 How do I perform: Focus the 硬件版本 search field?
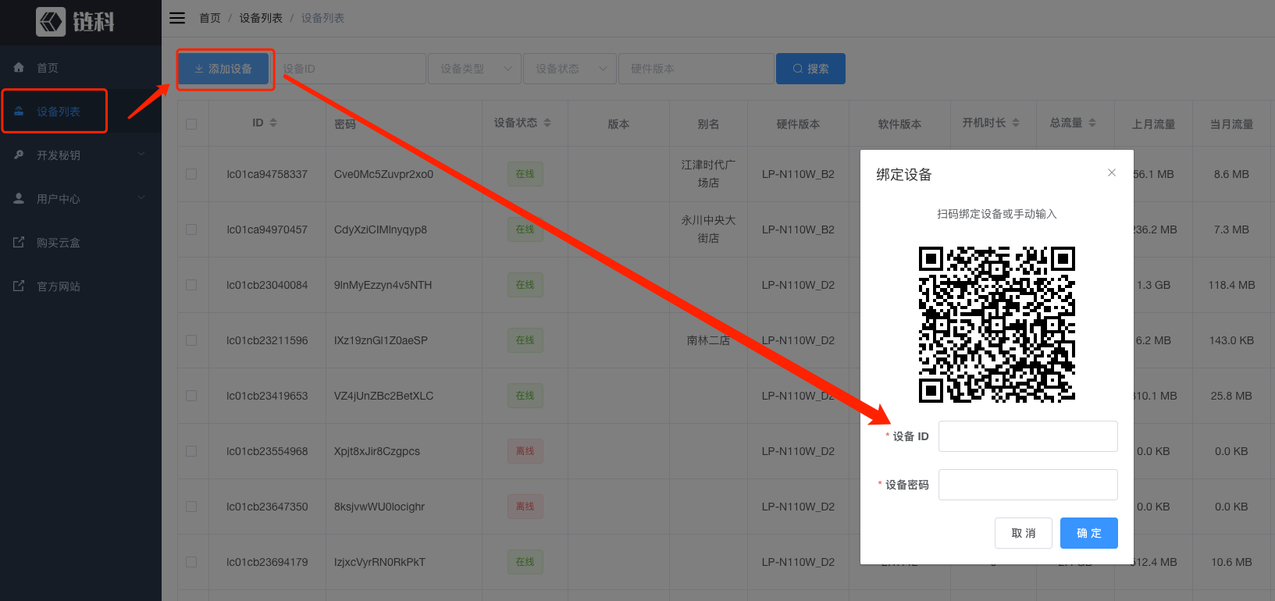tap(696, 69)
